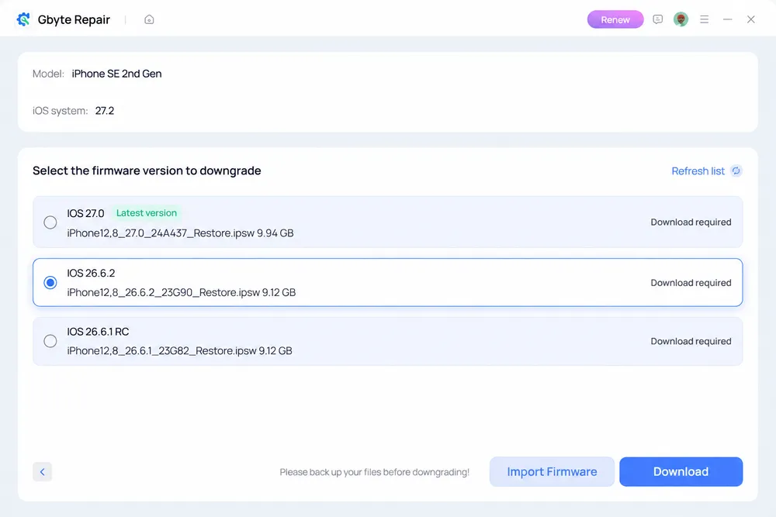This screenshot has width=776, height=517.
Task: Open the hamburger menu icon
Action: pyautogui.click(x=705, y=19)
